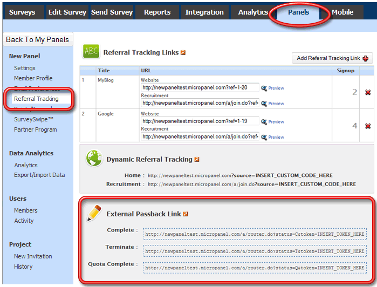The width and height of the screenshot is (377, 287).
Task: Click magnifier icon next to MyBlog Recruitment URL
Action: 264,104
